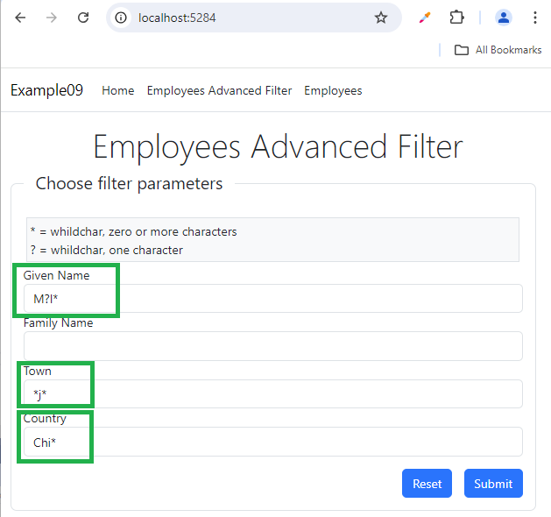This screenshot has height=517, width=551.
Task: Bookmark this page with the star icon
Action: tap(381, 18)
